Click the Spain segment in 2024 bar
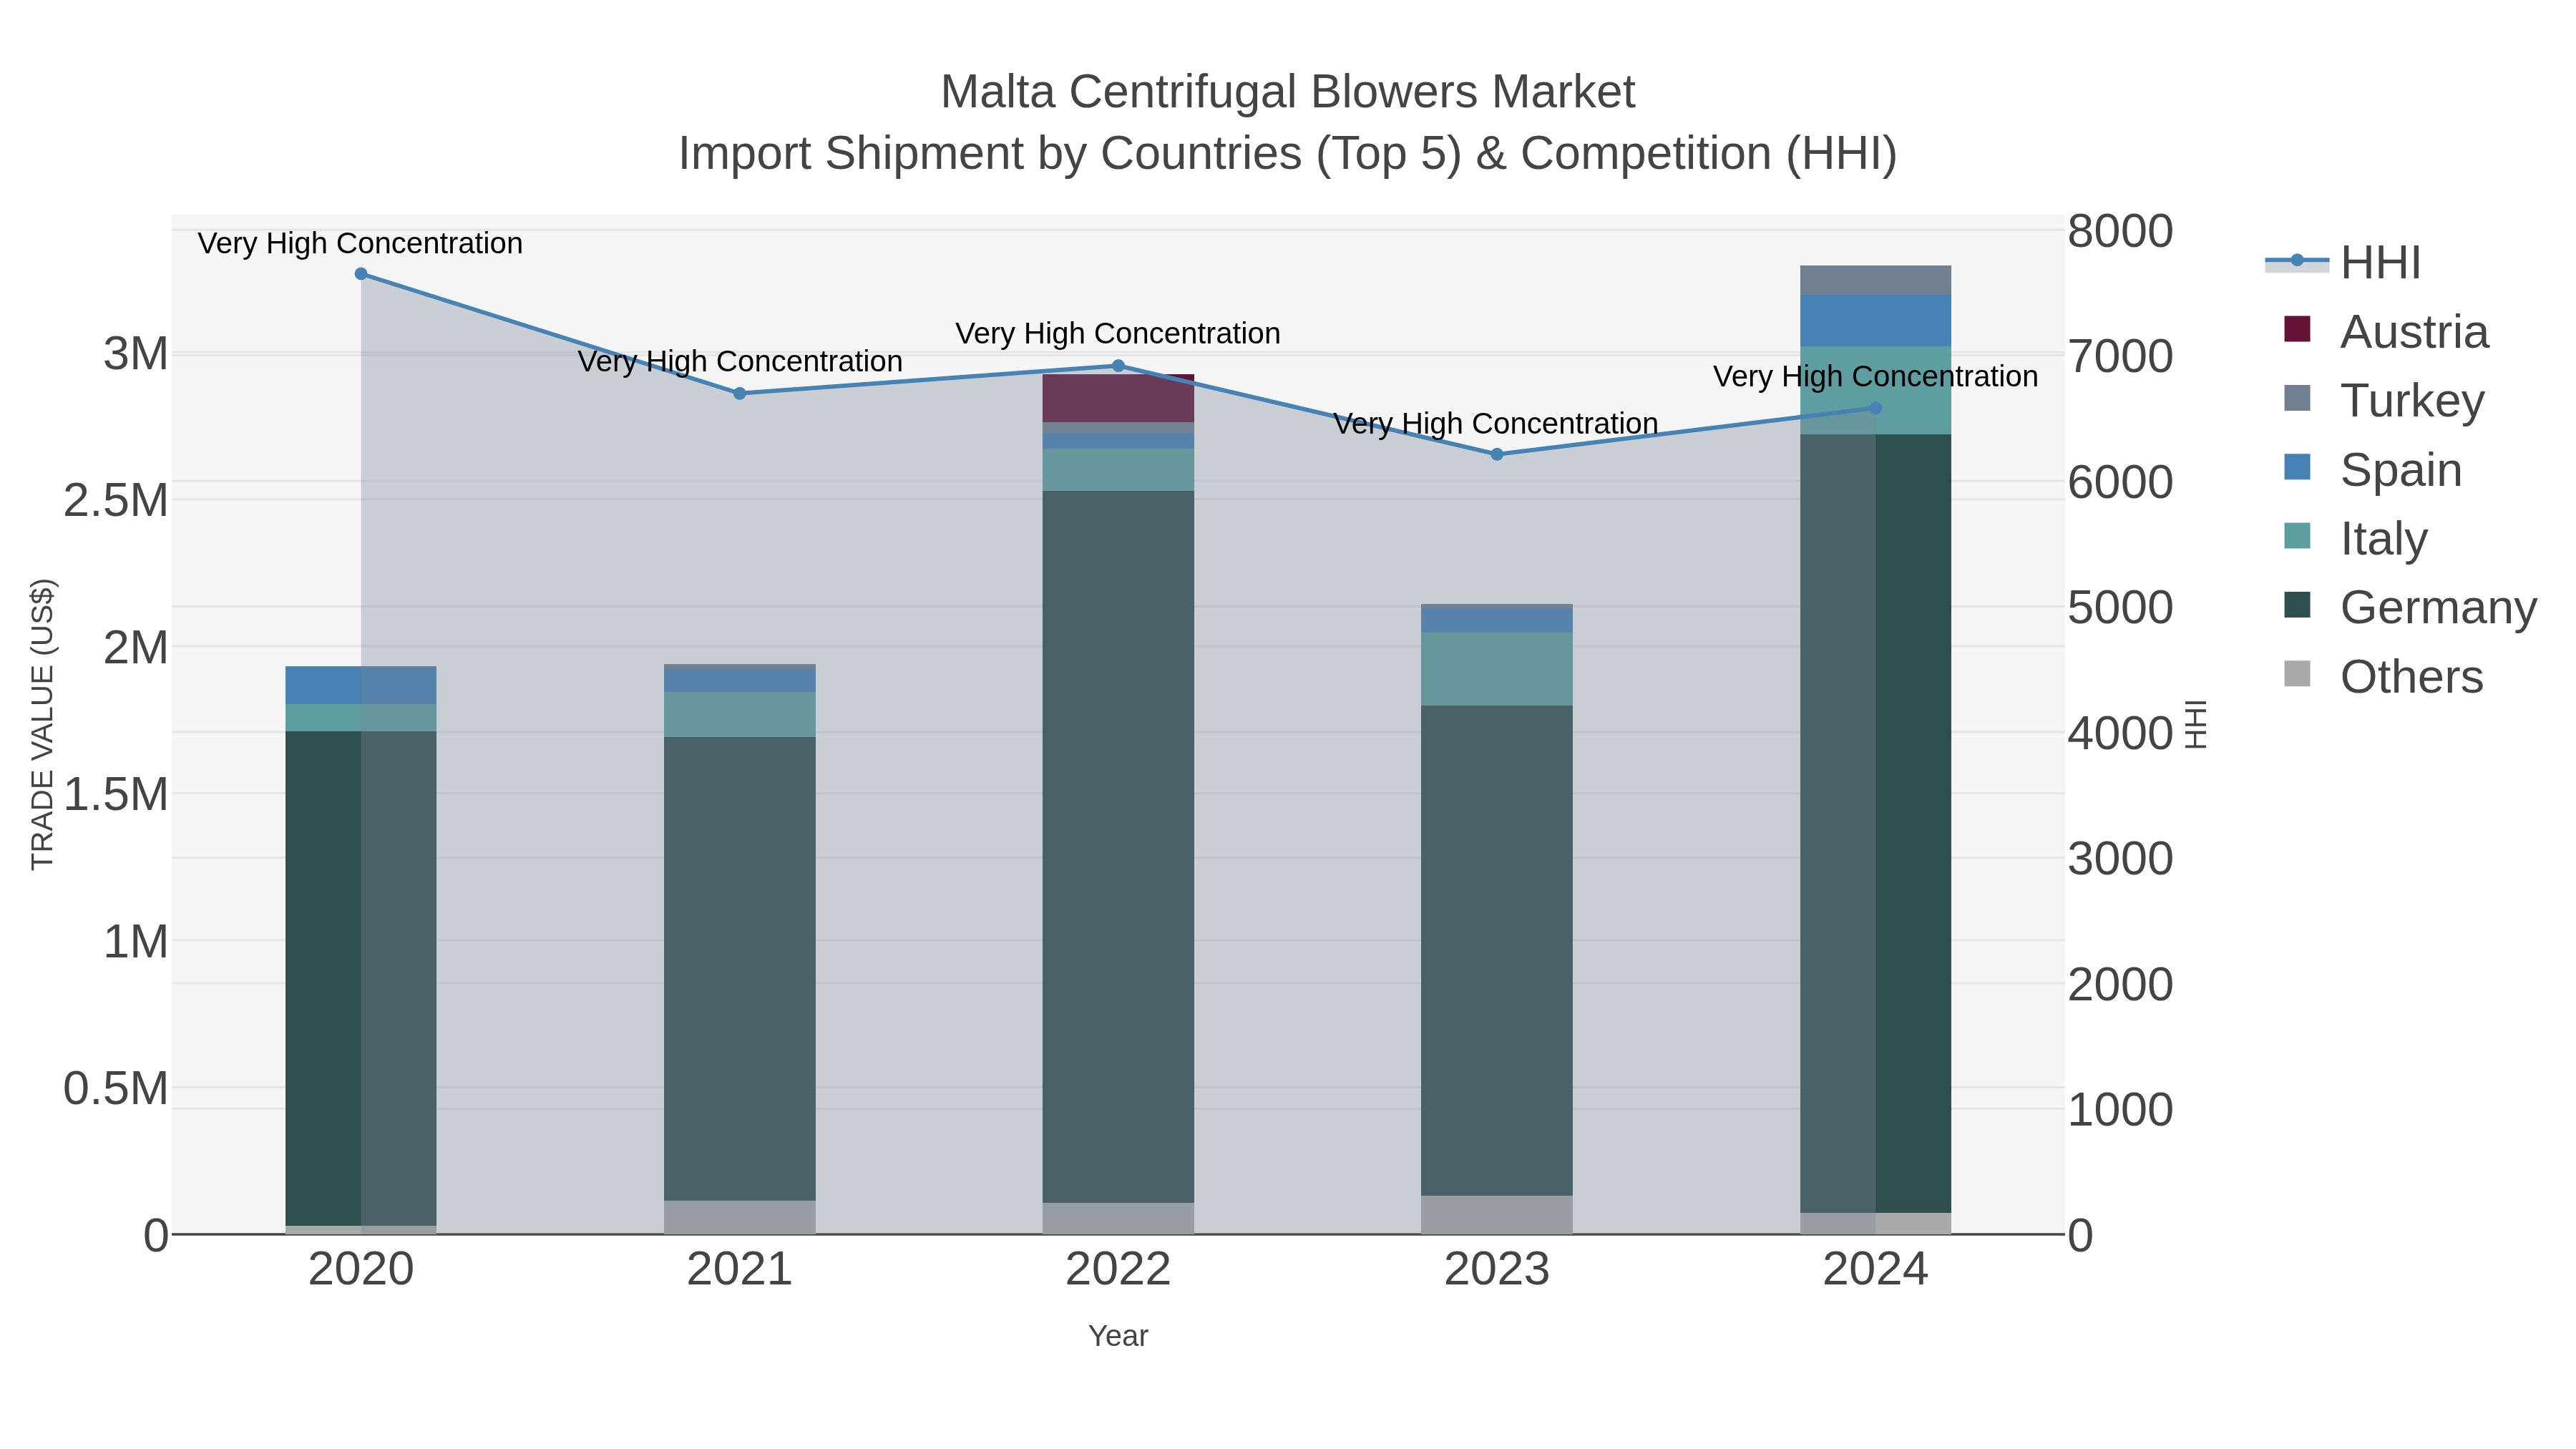 pyautogui.click(x=1875, y=321)
